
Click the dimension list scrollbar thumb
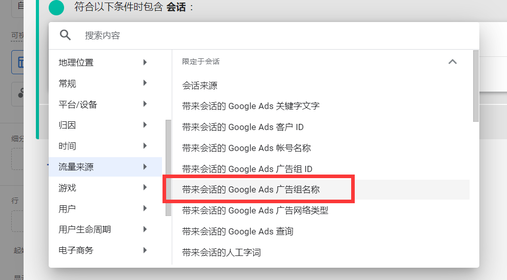coord(476,86)
